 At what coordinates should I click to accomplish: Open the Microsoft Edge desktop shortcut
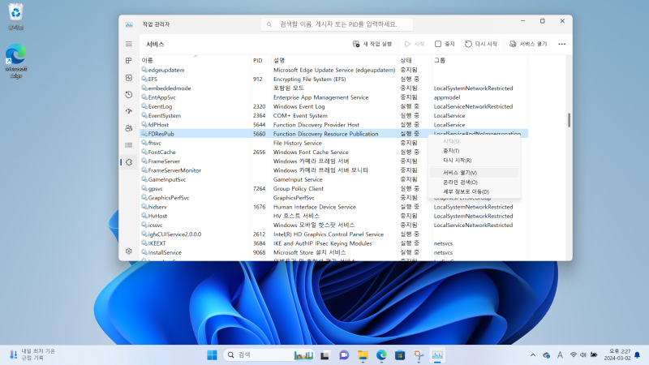(15, 61)
